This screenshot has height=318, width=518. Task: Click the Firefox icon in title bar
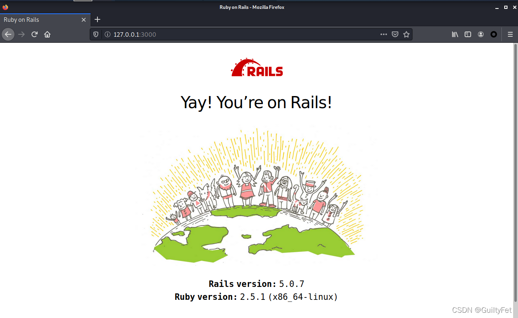(5, 7)
